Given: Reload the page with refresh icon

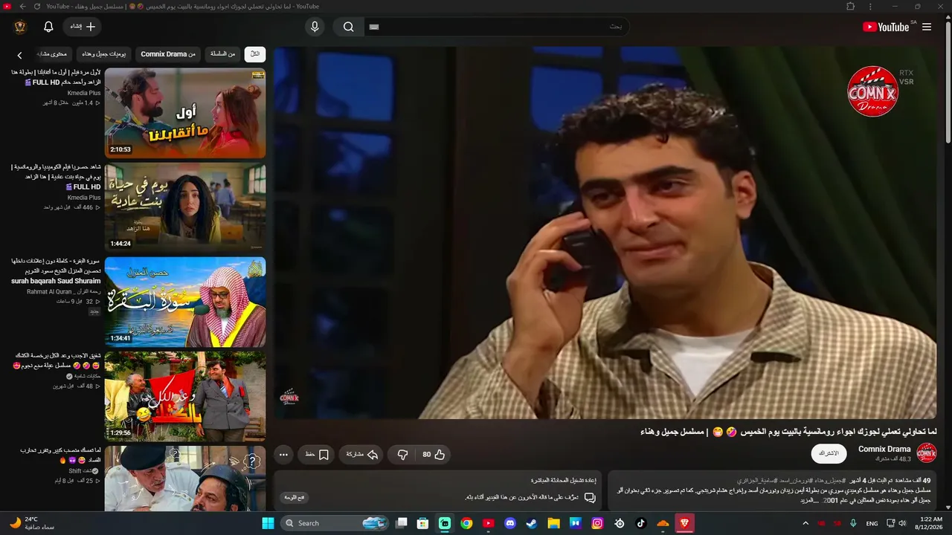Looking at the screenshot, I should click(37, 7).
